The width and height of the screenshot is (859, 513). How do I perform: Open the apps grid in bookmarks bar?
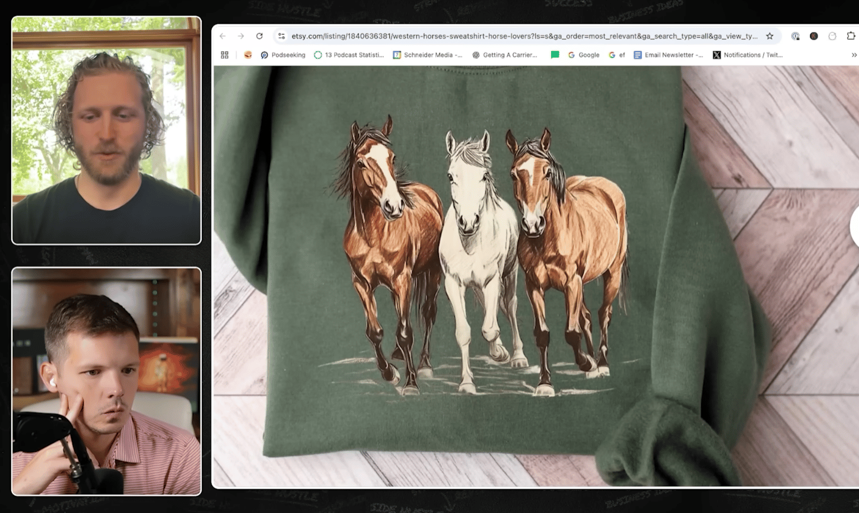[x=225, y=55]
